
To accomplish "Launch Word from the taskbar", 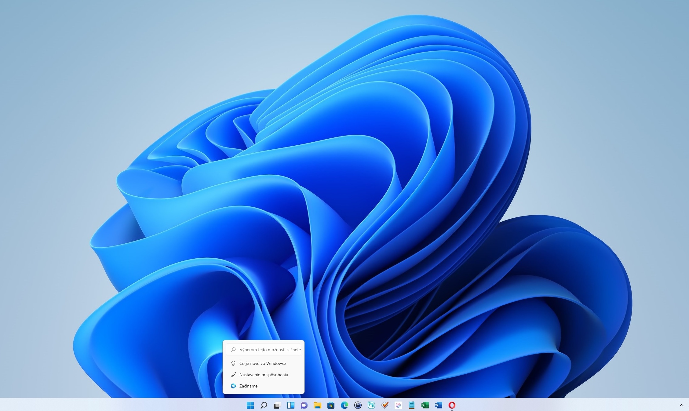I will click(x=439, y=405).
